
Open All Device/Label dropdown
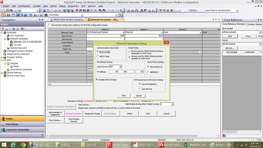[260, 32]
